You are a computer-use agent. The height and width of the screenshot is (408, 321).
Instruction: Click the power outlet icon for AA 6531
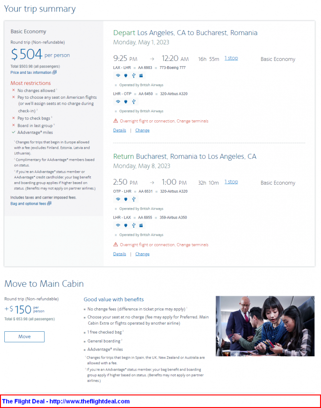point(126,199)
